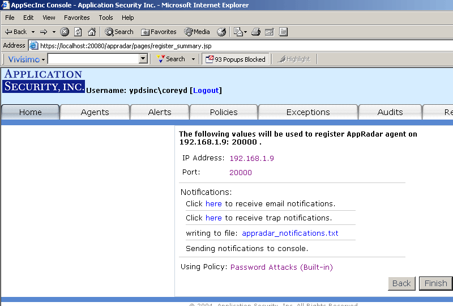Click 'Sending notifications to console.' text
This screenshot has height=306, width=453.
[247, 248]
